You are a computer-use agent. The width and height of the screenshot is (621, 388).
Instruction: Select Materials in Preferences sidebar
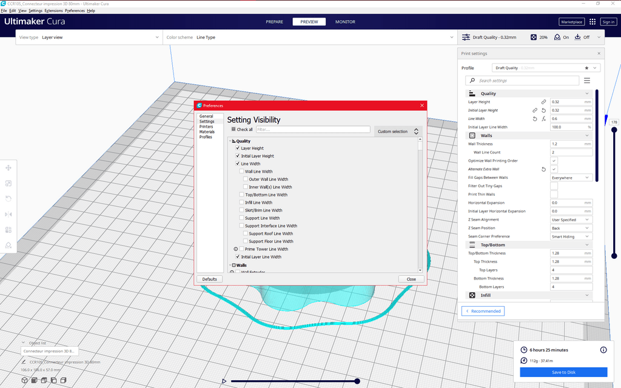[207, 132]
